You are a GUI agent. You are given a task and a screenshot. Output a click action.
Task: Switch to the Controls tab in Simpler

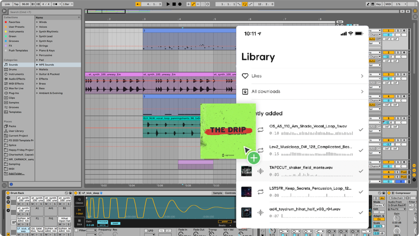pos(230,193)
